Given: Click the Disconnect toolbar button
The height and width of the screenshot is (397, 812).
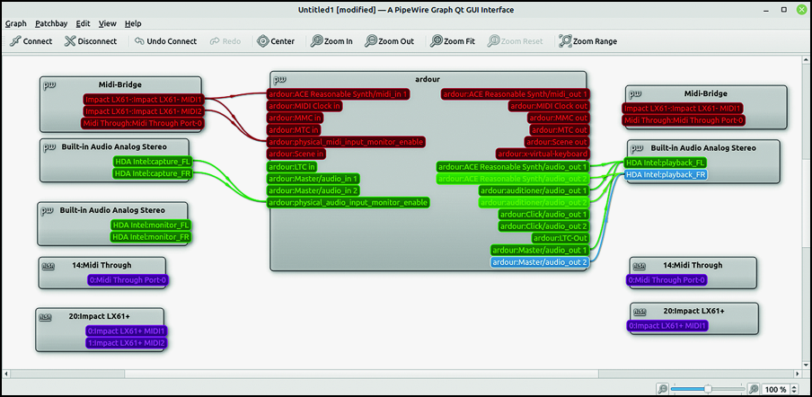Looking at the screenshot, I should 91,41.
